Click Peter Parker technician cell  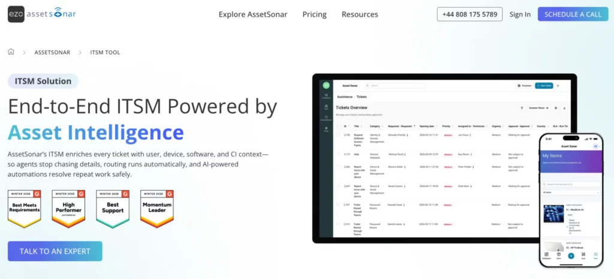pos(465,167)
